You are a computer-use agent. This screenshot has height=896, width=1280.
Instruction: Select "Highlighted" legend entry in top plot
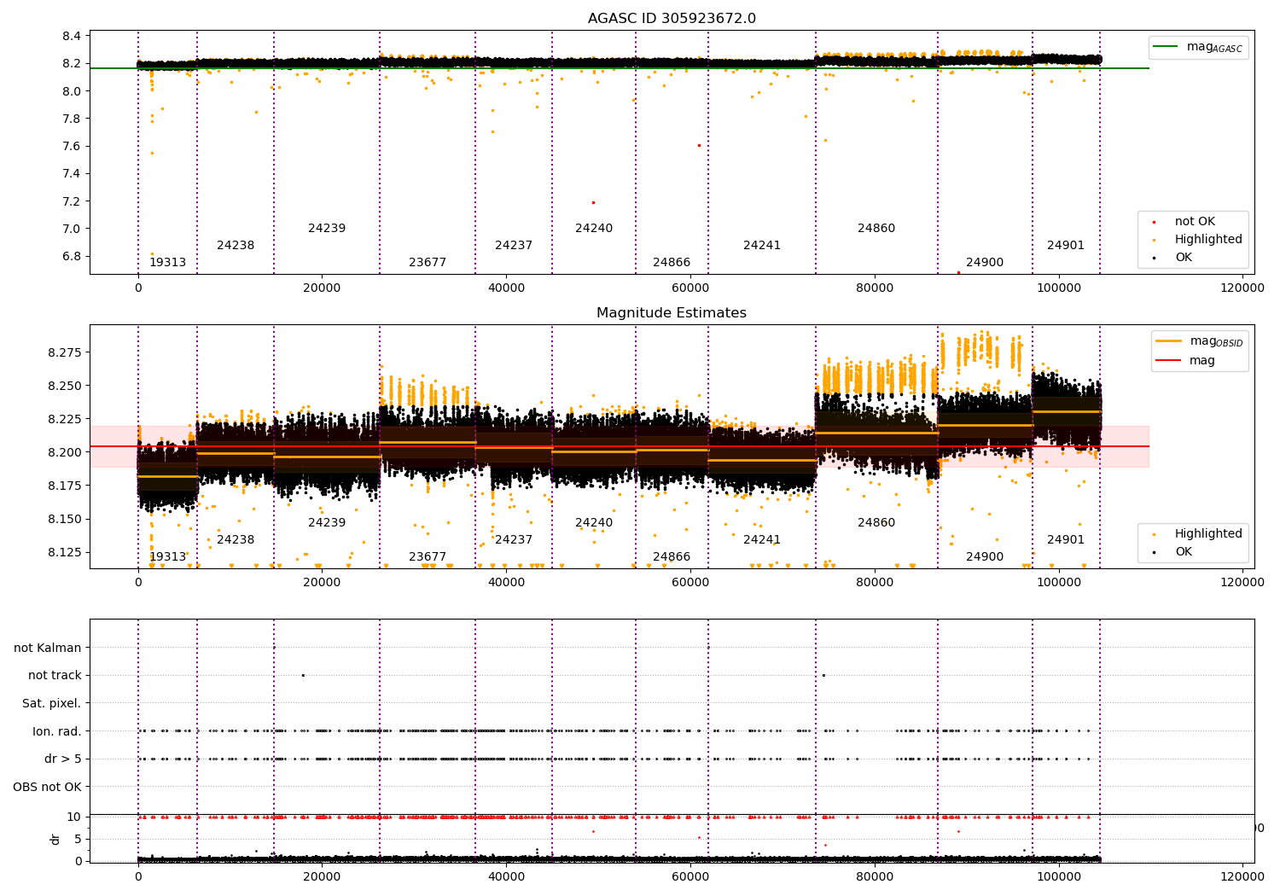coord(1208,240)
